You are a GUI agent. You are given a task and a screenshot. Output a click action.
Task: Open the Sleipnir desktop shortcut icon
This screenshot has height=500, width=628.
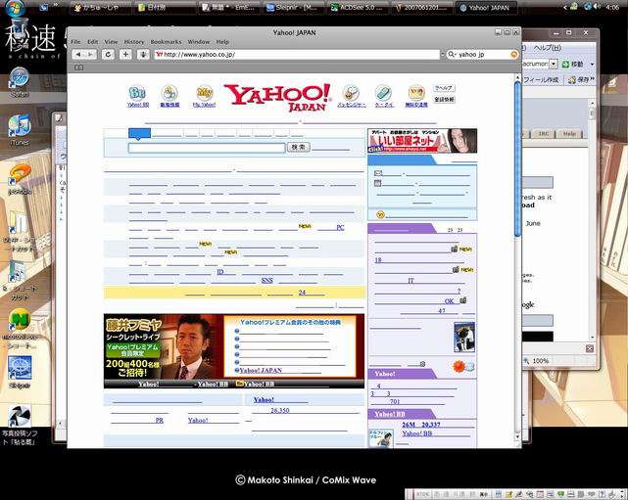pyautogui.click(x=20, y=368)
